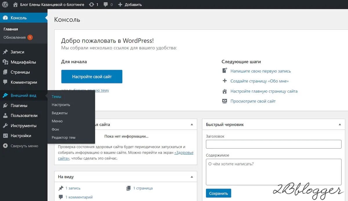The image size is (348, 201).
Task: Click the plus icon beside 'Создайте страницу'
Action: coord(224,81)
